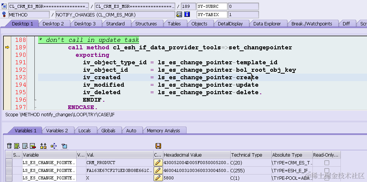Click the iv_deleted code line
367x182 pixels.
[x=172, y=92]
